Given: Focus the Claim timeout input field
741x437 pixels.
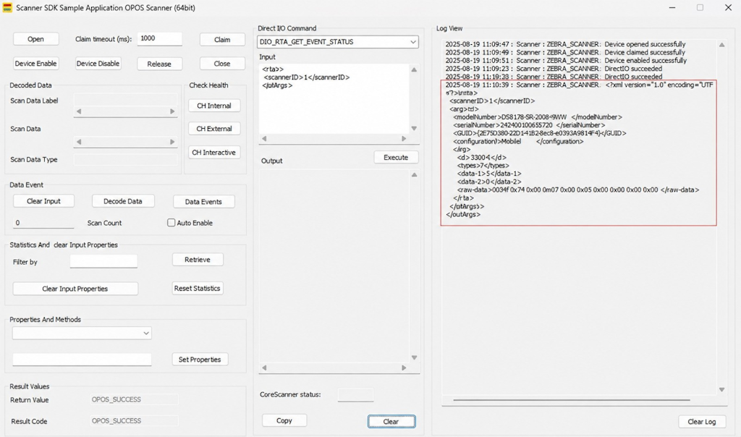Looking at the screenshot, I should [x=160, y=39].
